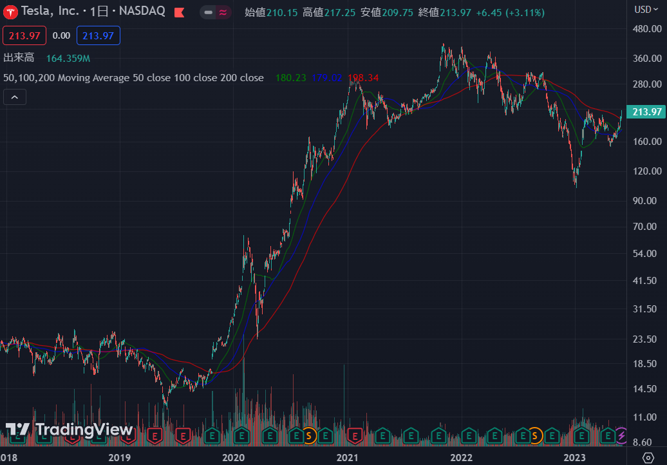Click the green earnings E marker at 2020
The height and width of the screenshot is (465, 667).
[241, 435]
